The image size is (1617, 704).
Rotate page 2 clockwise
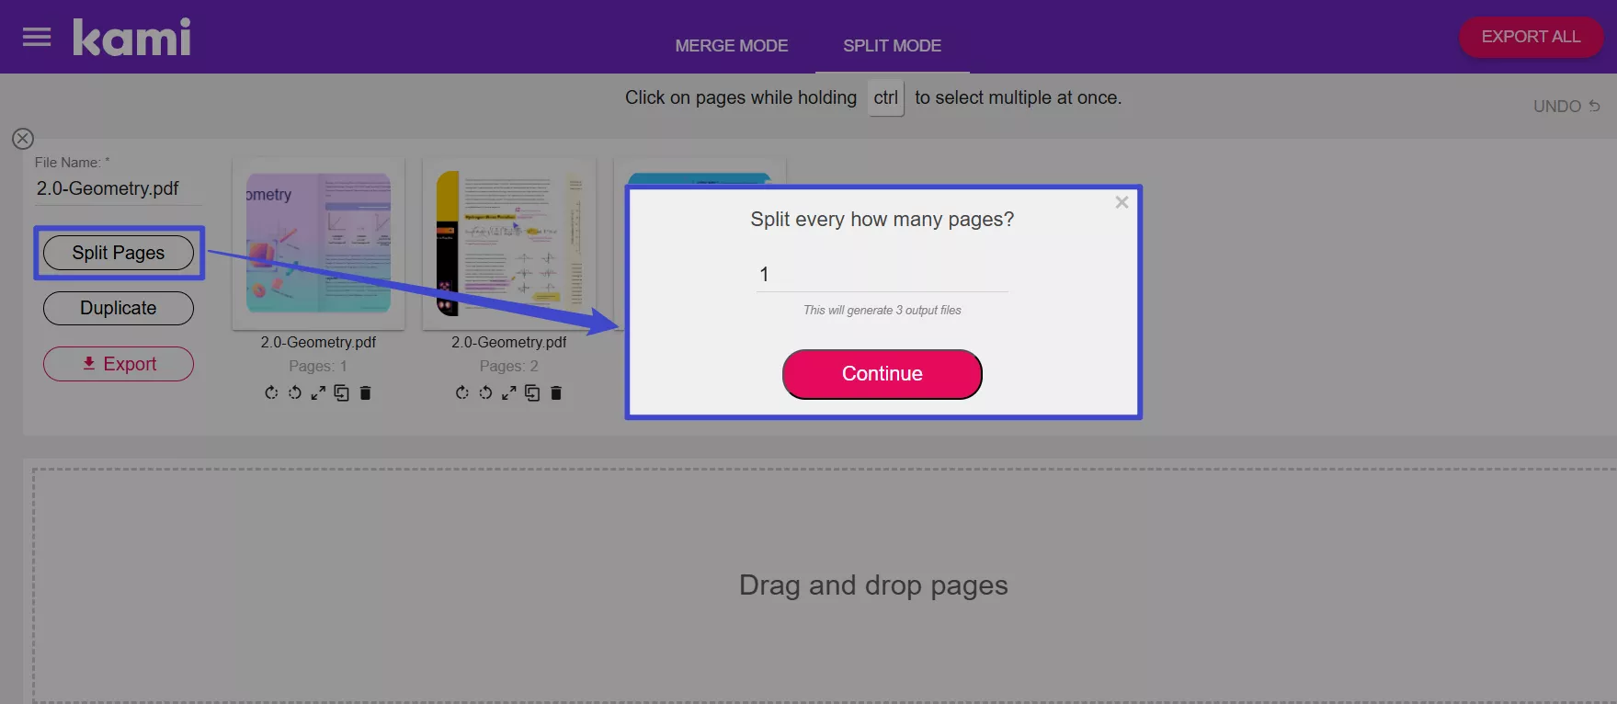[461, 392]
